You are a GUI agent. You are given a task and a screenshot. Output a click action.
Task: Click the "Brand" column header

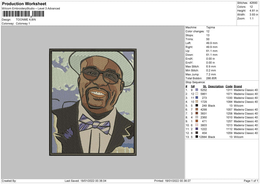coord(237,86)
